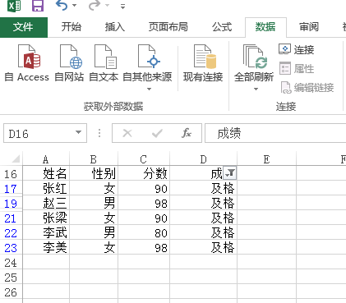Select column C header
Image resolution: width=346 pixels, height=303 pixels.
pyautogui.click(x=144, y=159)
